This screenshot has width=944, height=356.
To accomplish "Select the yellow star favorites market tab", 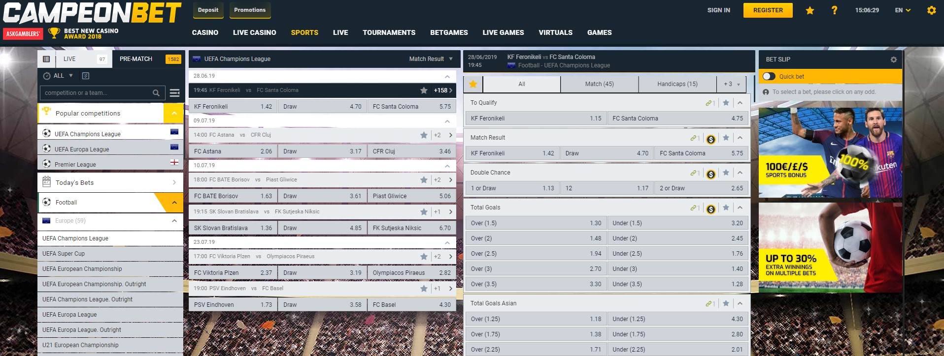I will tap(473, 84).
